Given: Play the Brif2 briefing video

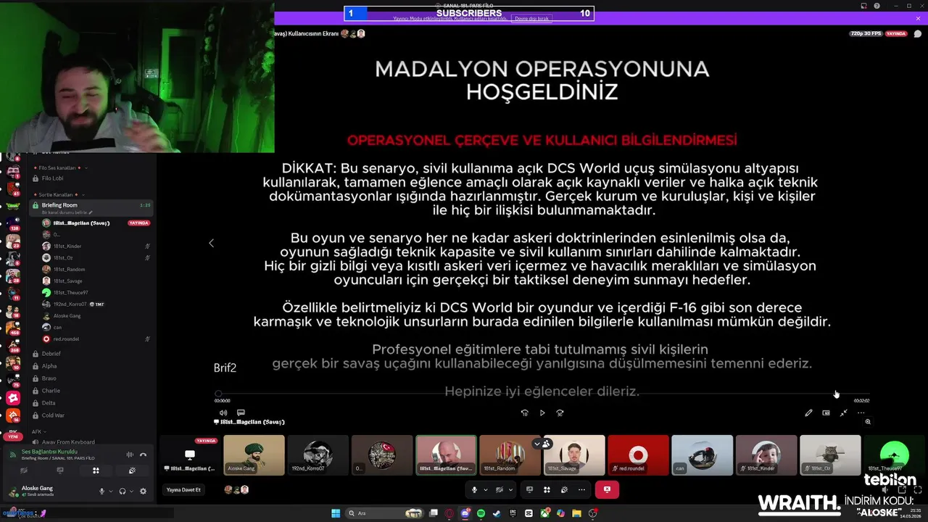Looking at the screenshot, I should pos(542,413).
